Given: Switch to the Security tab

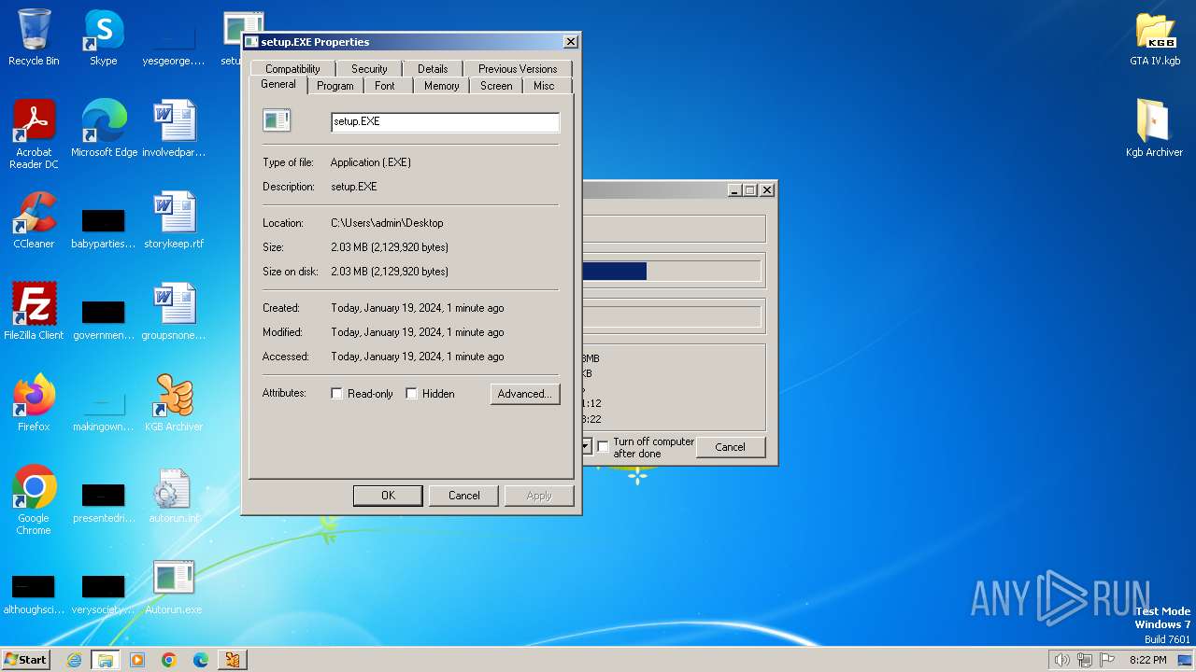Looking at the screenshot, I should 369,69.
